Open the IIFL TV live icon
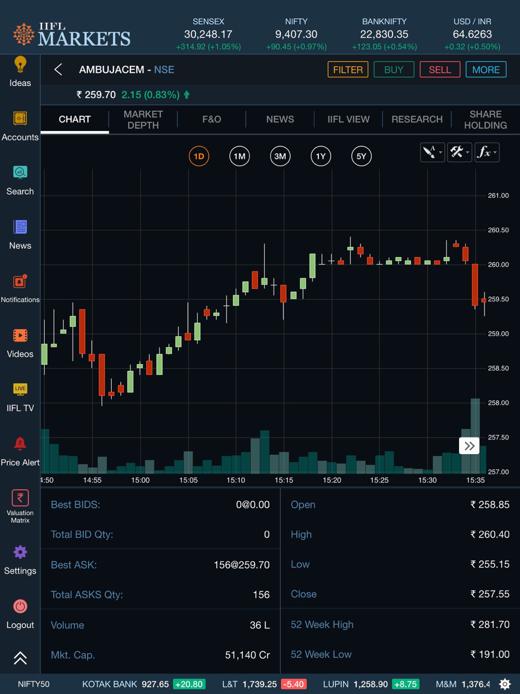The height and width of the screenshot is (694, 520). click(x=20, y=389)
